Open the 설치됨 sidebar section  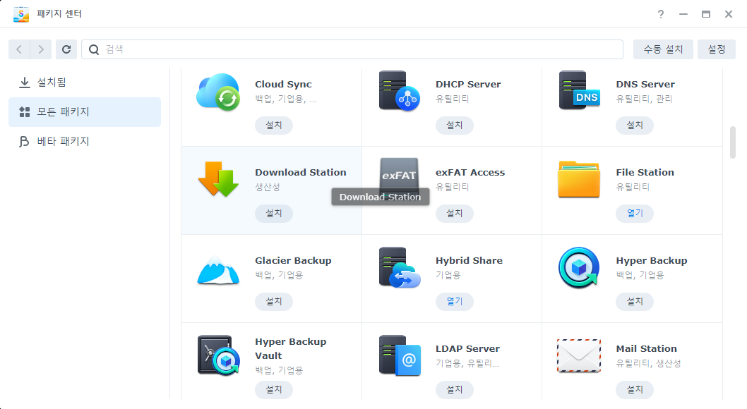point(85,83)
